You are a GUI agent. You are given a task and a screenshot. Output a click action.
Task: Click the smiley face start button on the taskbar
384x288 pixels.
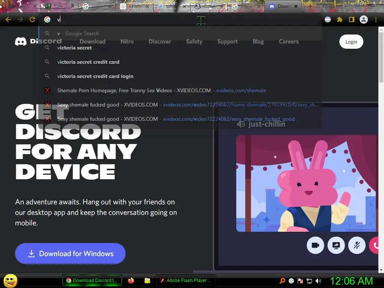[x=10, y=281]
